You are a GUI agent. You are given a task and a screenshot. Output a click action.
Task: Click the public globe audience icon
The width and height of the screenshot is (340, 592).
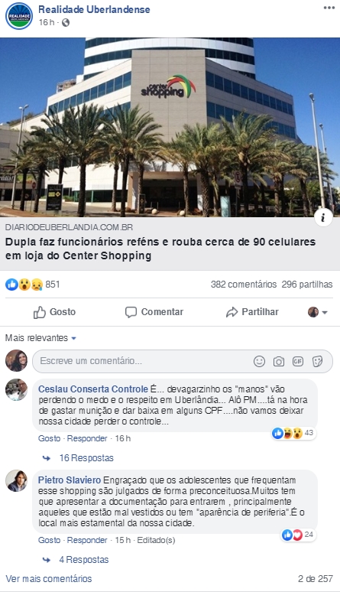66,23
